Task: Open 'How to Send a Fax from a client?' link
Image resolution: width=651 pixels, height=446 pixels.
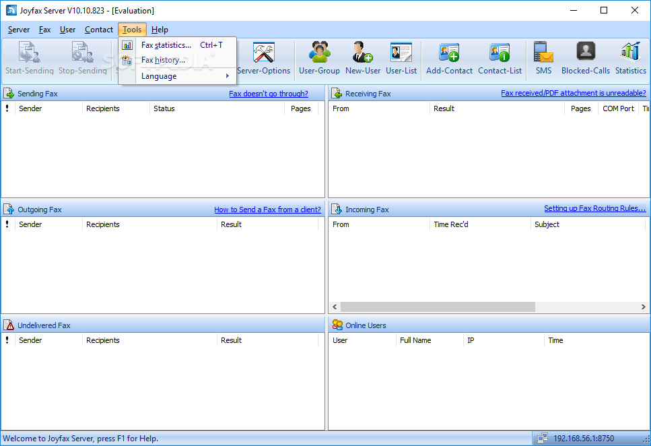Action: (267, 210)
